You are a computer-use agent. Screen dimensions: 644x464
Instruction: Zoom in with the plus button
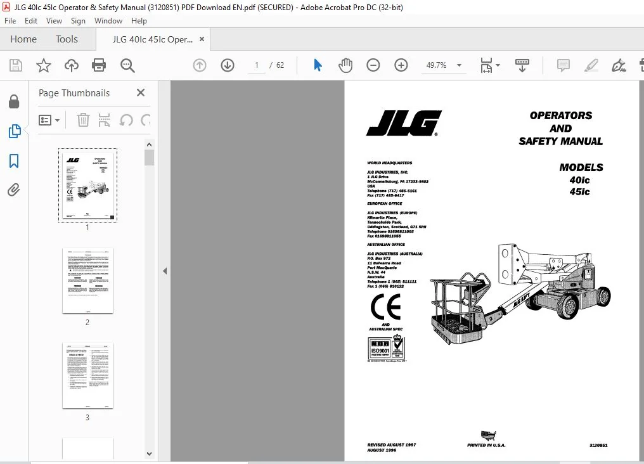tap(401, 65)
